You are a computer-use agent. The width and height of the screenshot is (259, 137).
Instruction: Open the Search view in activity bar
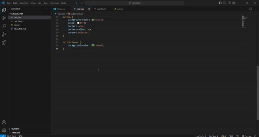click(x=4, y=26)
